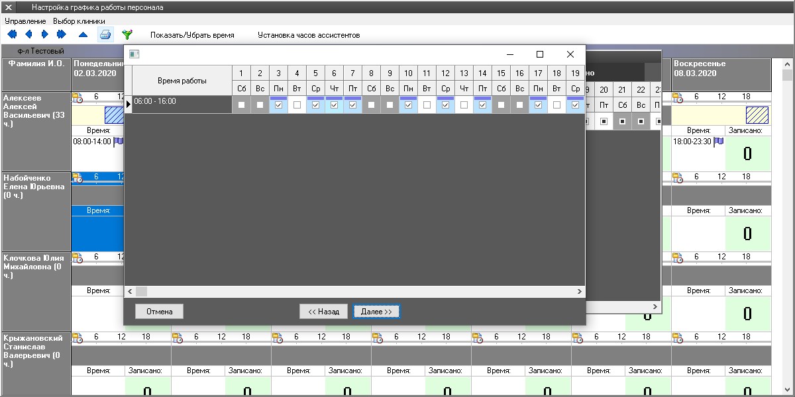The height and width of the screenshot is (397, 795).
Task: Click the Далее >> button
Action: [x=376, y=312]
